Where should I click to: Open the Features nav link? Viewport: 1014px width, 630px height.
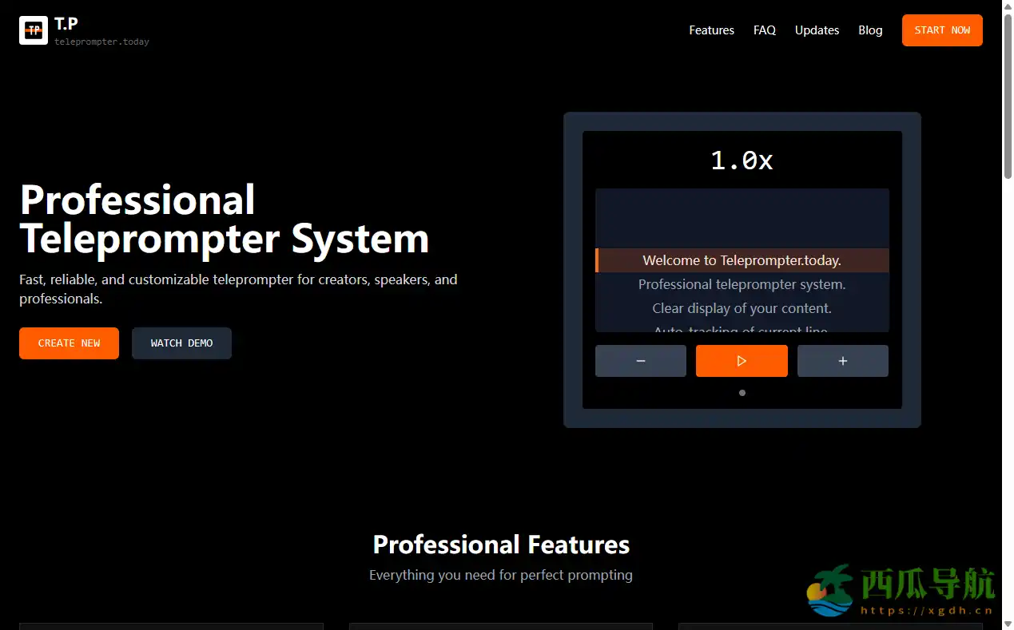711,30
